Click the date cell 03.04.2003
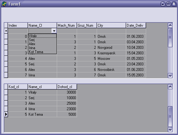 click(x=136, y=42)
